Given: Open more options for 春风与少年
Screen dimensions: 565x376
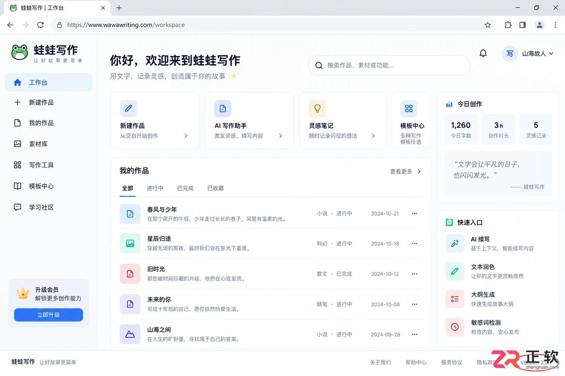Looking at the screenshot, I should click(x=414, y=213).
